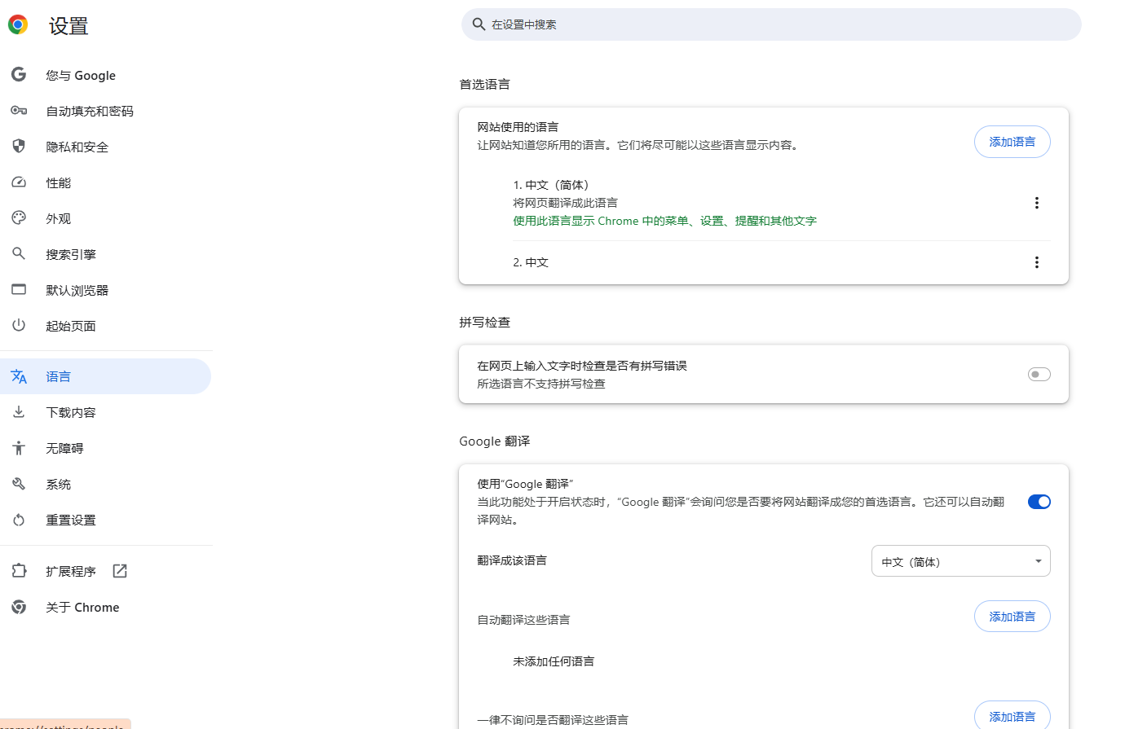Viewport: 1125px width, 729px height.
Task: Enable the spell check toggle
Action: point(1039,375)
